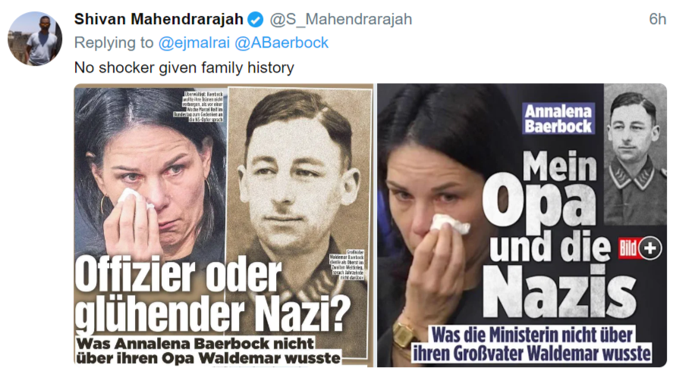676x377 pixels.
Task: Click the white plus circle next to Bild
Action: [x=650, y=248]
